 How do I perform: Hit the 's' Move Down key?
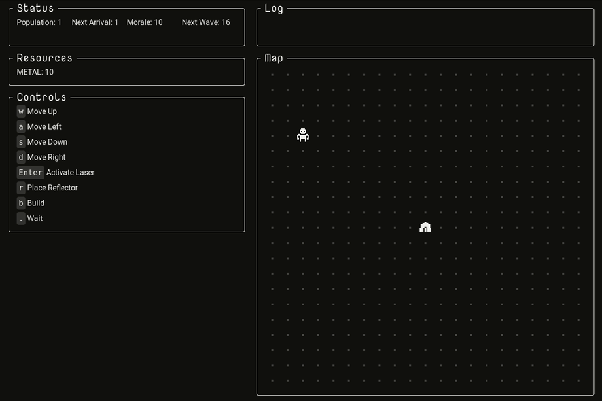[x=21, y=142]
